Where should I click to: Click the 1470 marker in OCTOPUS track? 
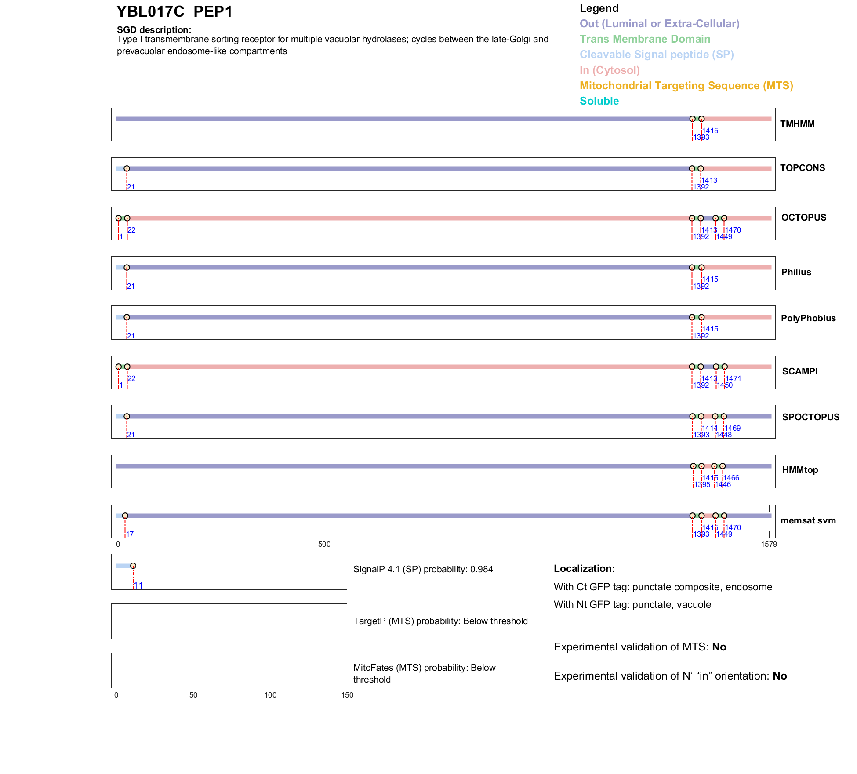click(724, 218)
